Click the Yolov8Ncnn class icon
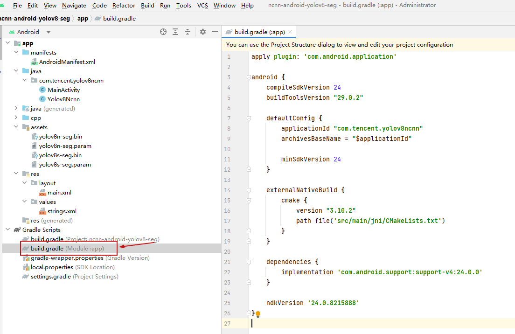Image resolution: width=515 pixels, height=334 pixels. coord(42,99)
